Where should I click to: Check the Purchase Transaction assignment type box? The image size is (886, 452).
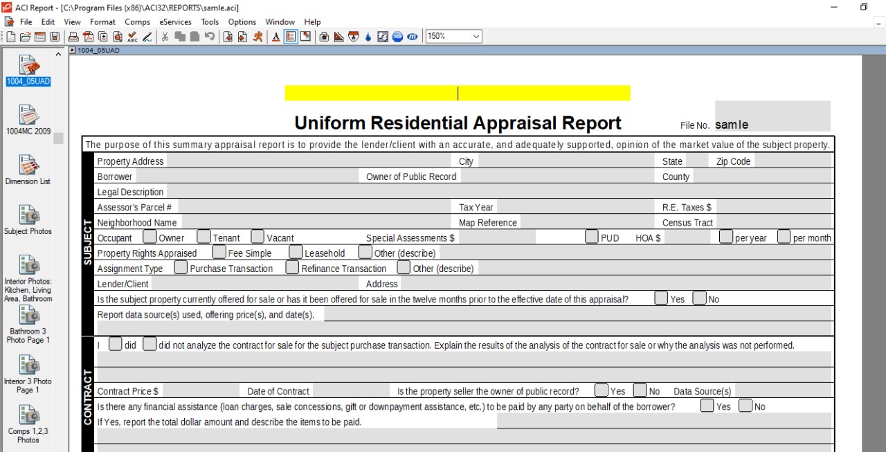click(179, 267)
